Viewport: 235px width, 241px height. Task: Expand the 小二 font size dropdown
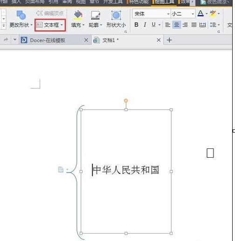(x=193, y=14)
